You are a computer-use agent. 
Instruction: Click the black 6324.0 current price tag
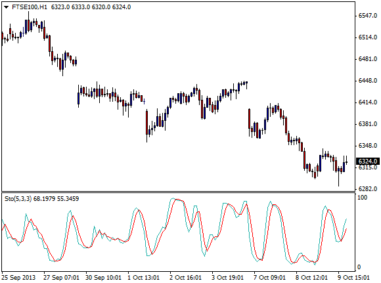368,162
